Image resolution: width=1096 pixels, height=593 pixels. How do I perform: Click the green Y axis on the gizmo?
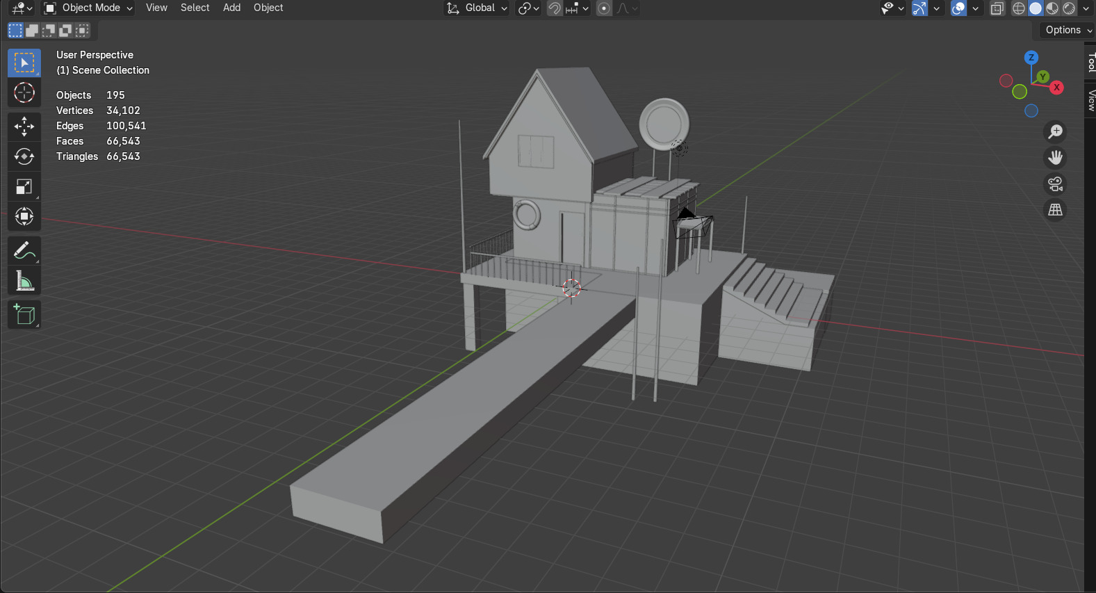tap(1042, 76)
